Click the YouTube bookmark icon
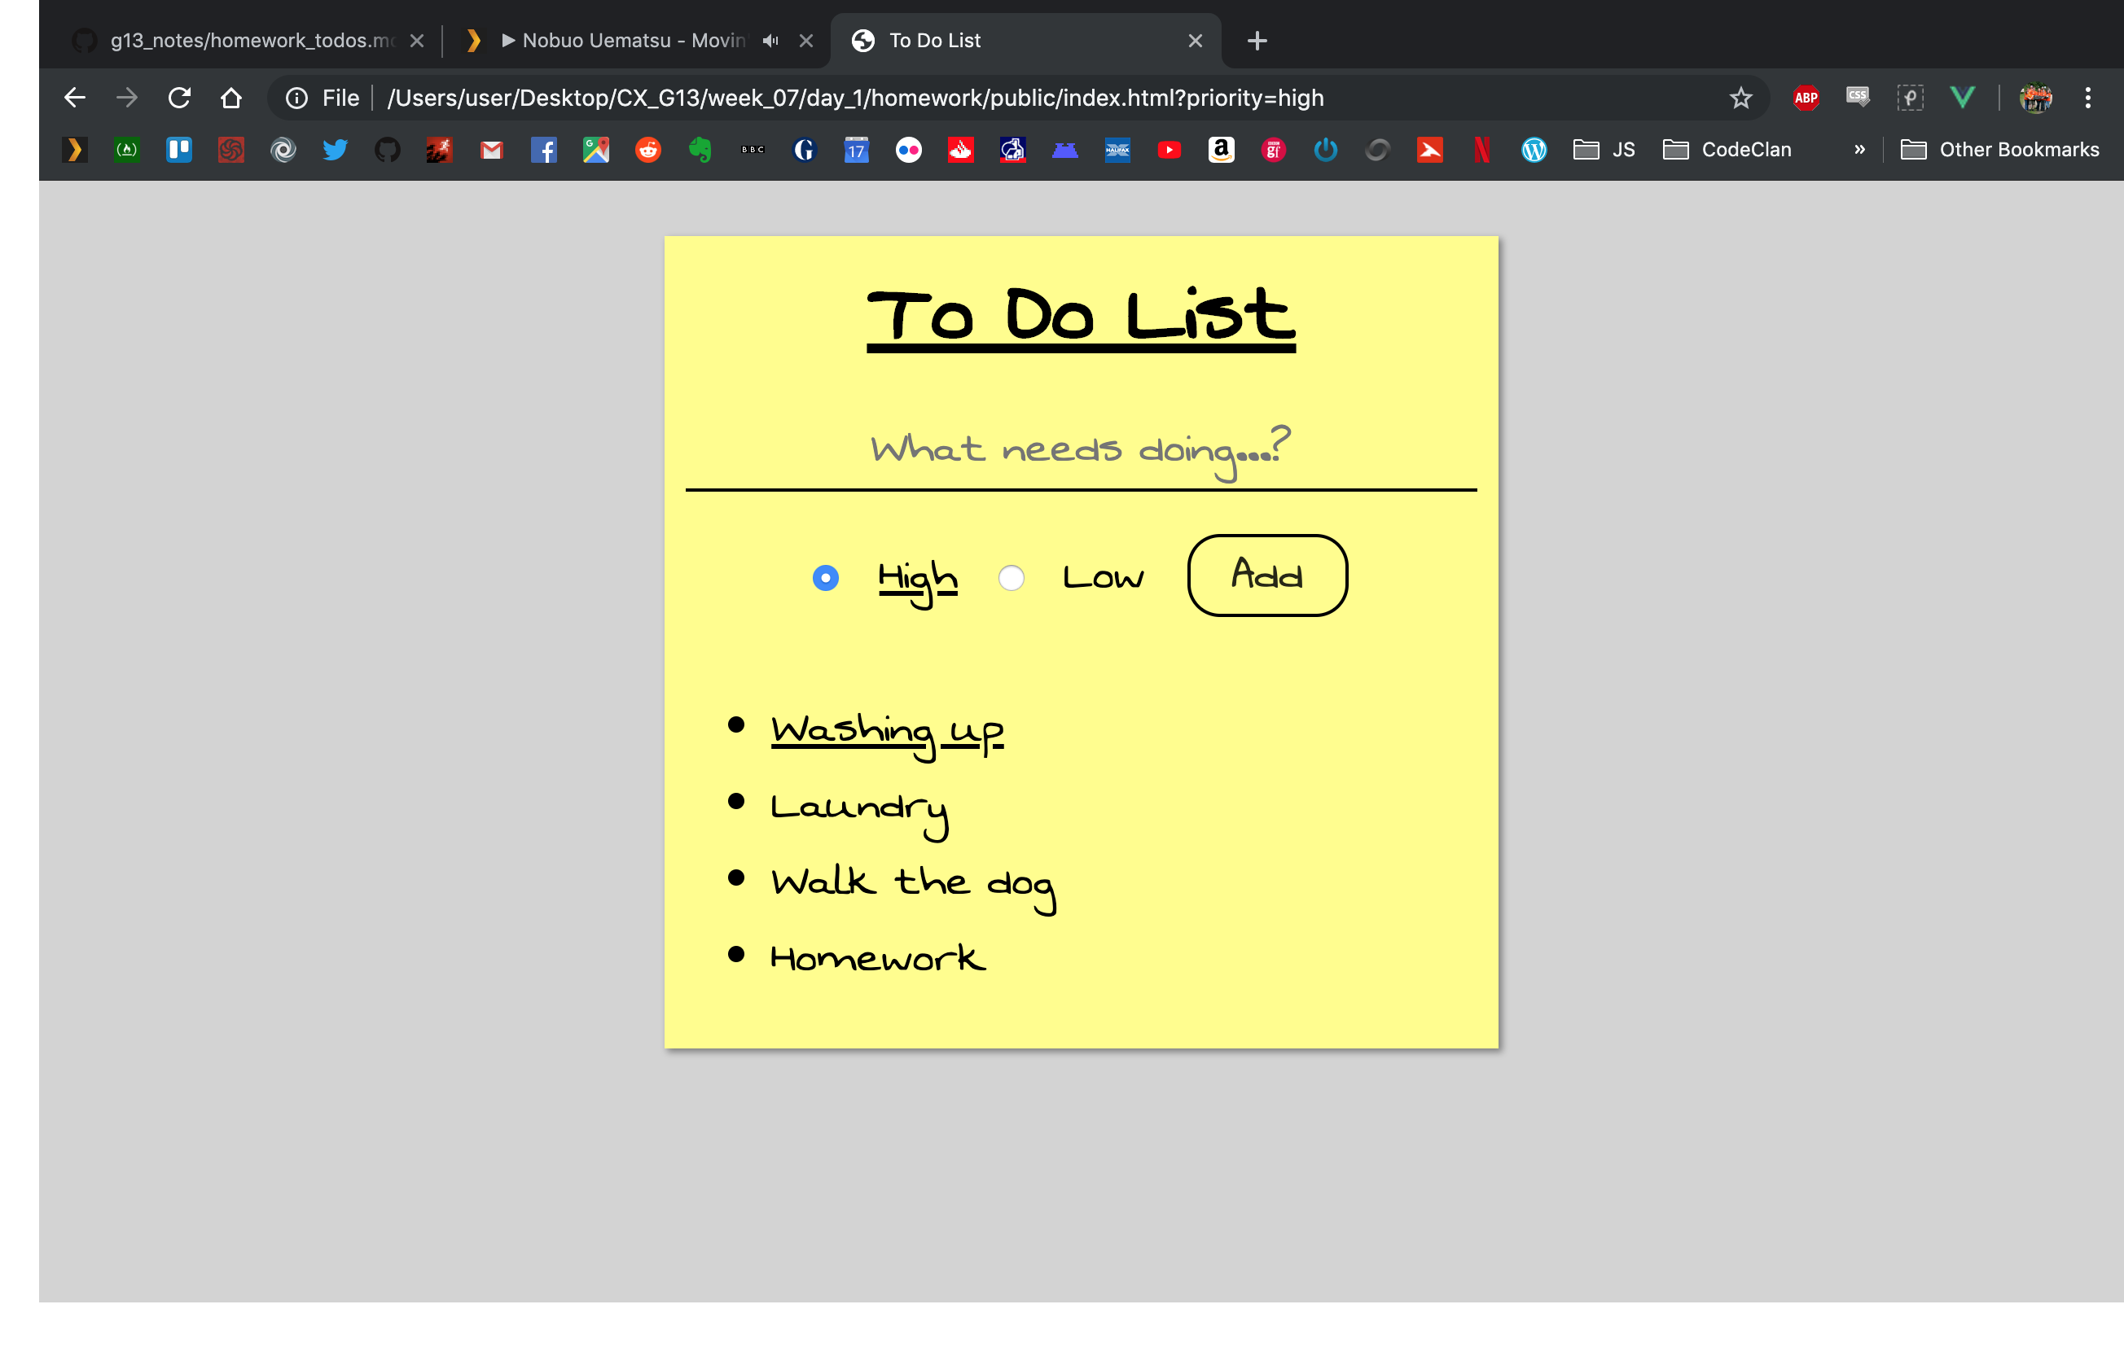This screenshot has height=1348, width=2124. [1170, 150]
